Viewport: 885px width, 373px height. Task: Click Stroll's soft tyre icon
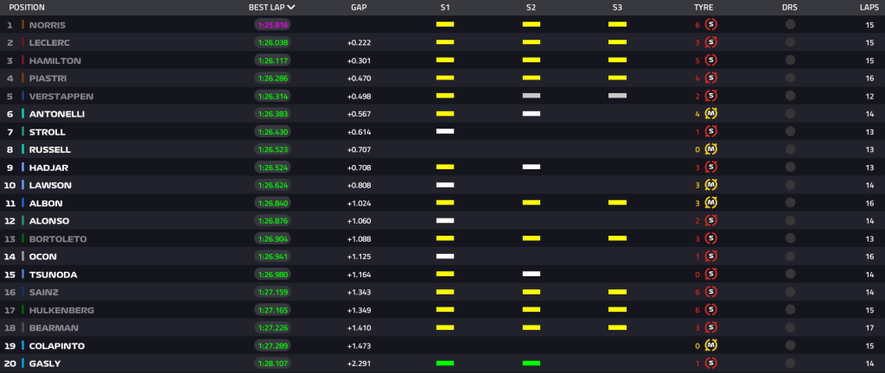[711, 132]
